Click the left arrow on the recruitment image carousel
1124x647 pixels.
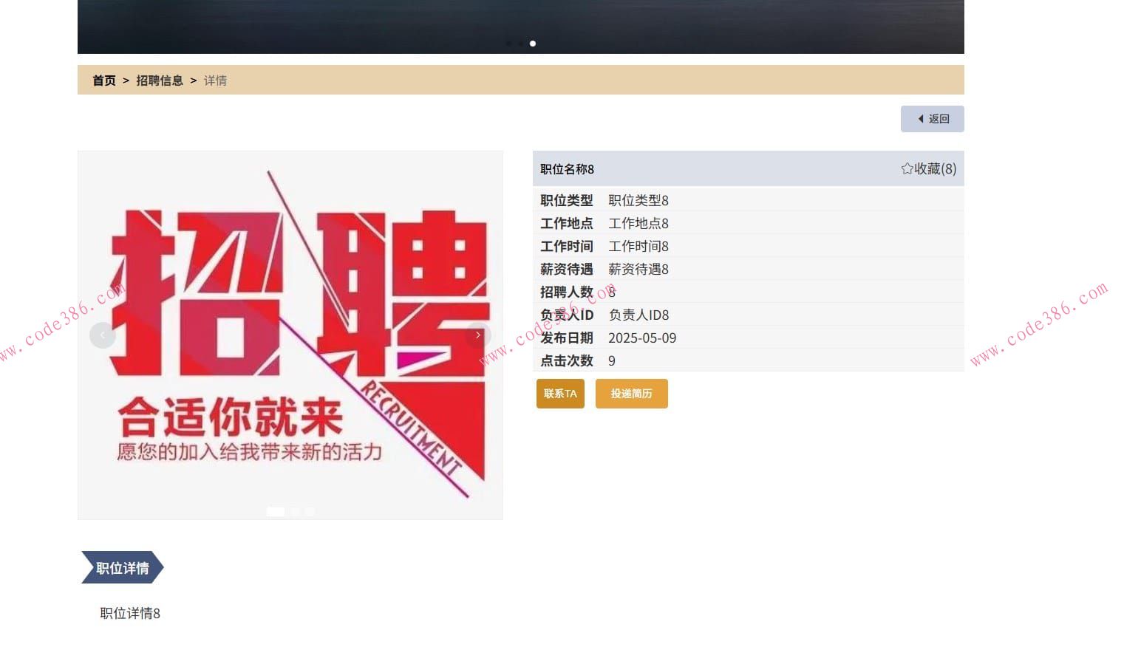103,335
